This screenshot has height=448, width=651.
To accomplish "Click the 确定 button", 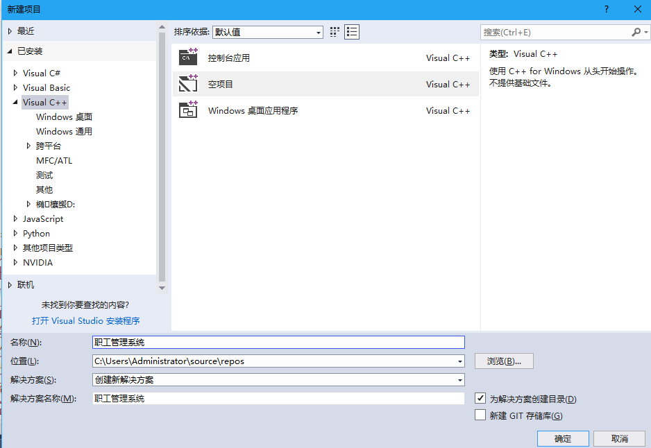I will click(563, 438).
